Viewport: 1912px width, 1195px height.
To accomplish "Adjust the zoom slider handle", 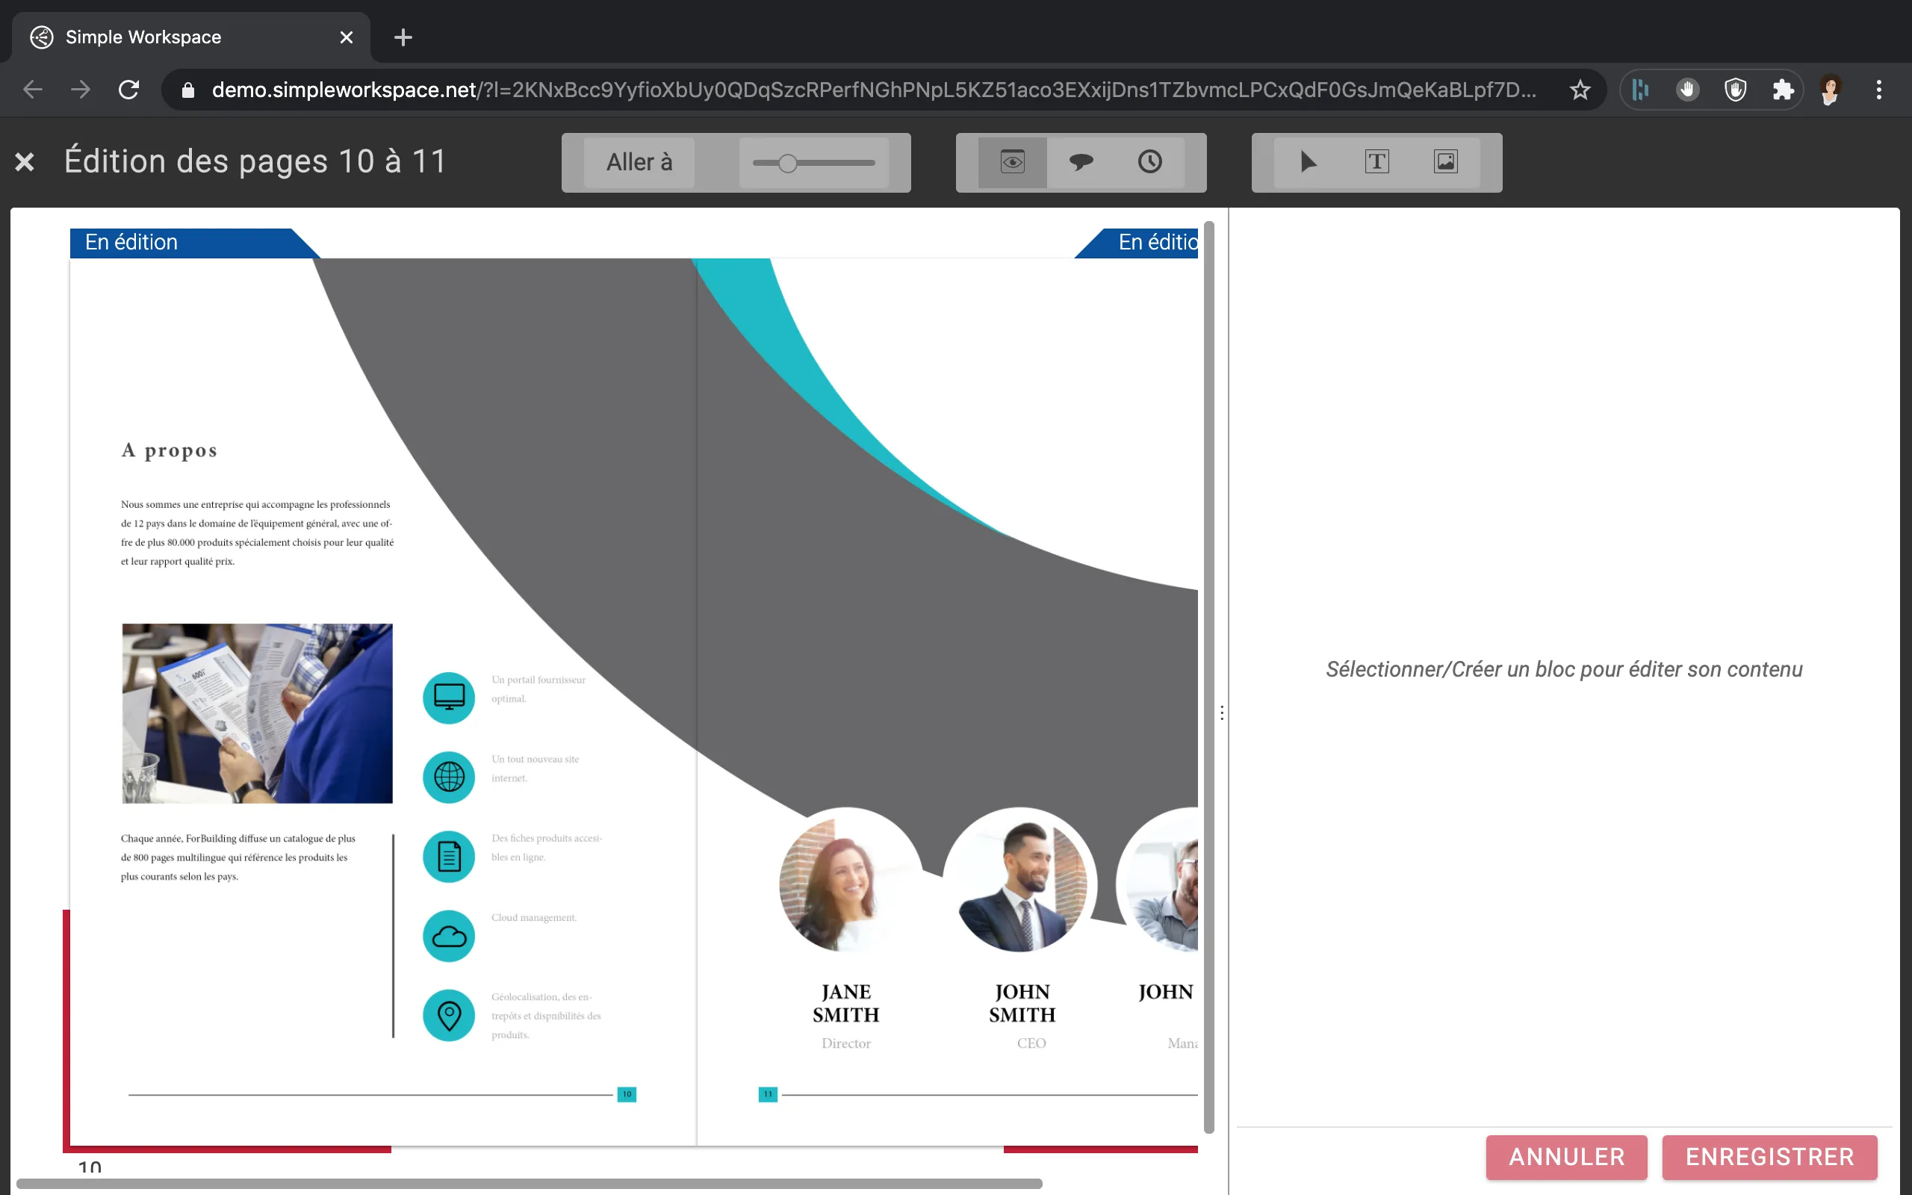I will coord(787,163).
